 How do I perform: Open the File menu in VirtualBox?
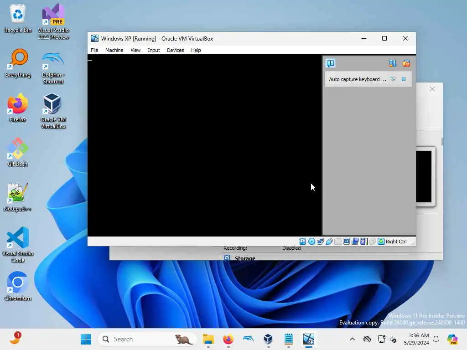click(x=94, y=50)
